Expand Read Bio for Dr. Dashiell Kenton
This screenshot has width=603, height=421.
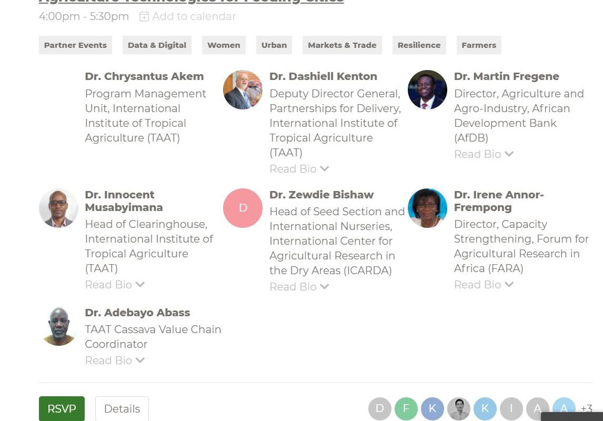(299, 169)
